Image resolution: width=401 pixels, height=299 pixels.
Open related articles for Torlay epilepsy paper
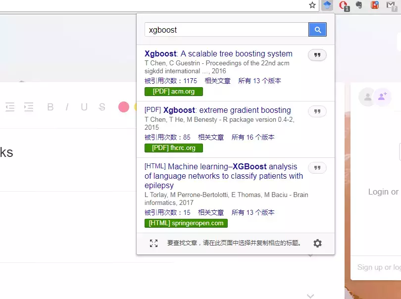pos(211,212)
